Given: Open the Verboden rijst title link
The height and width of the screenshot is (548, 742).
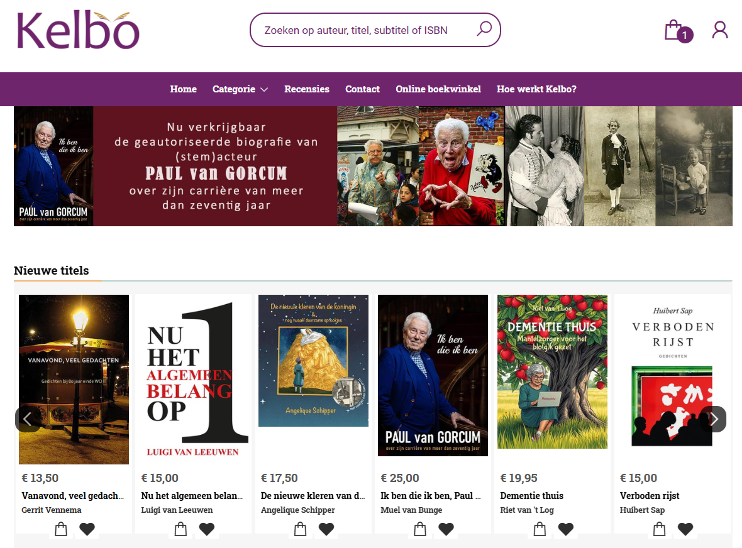Looking at the screenshot, I should pyautogui.click(x=649, y=495).
